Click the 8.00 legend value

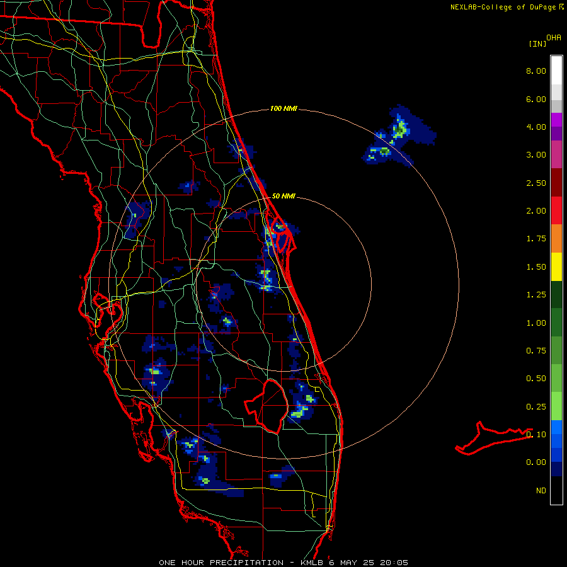(536, 71)
